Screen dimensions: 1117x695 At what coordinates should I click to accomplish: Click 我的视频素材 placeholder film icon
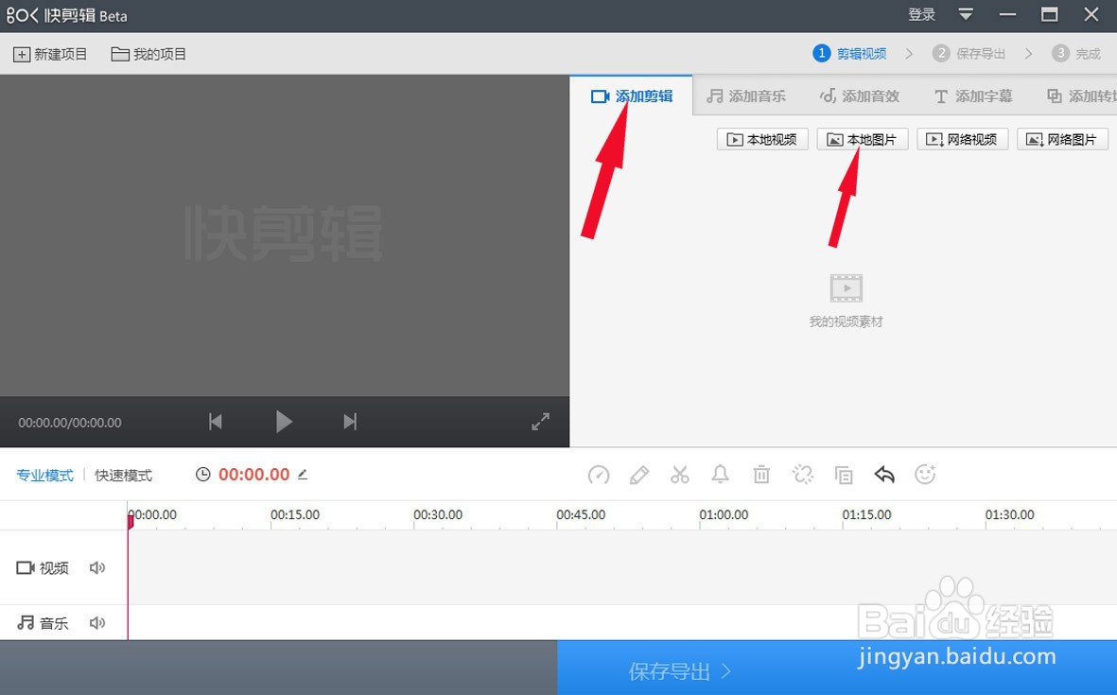(x=846, y=287)
